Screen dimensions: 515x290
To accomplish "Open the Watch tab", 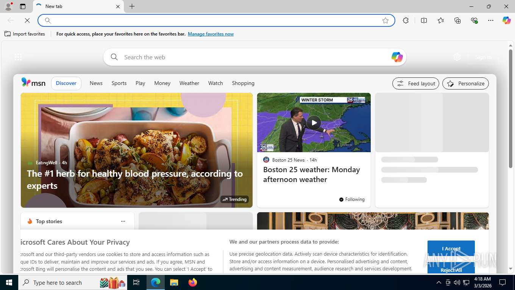I will (x=215, y=83).
